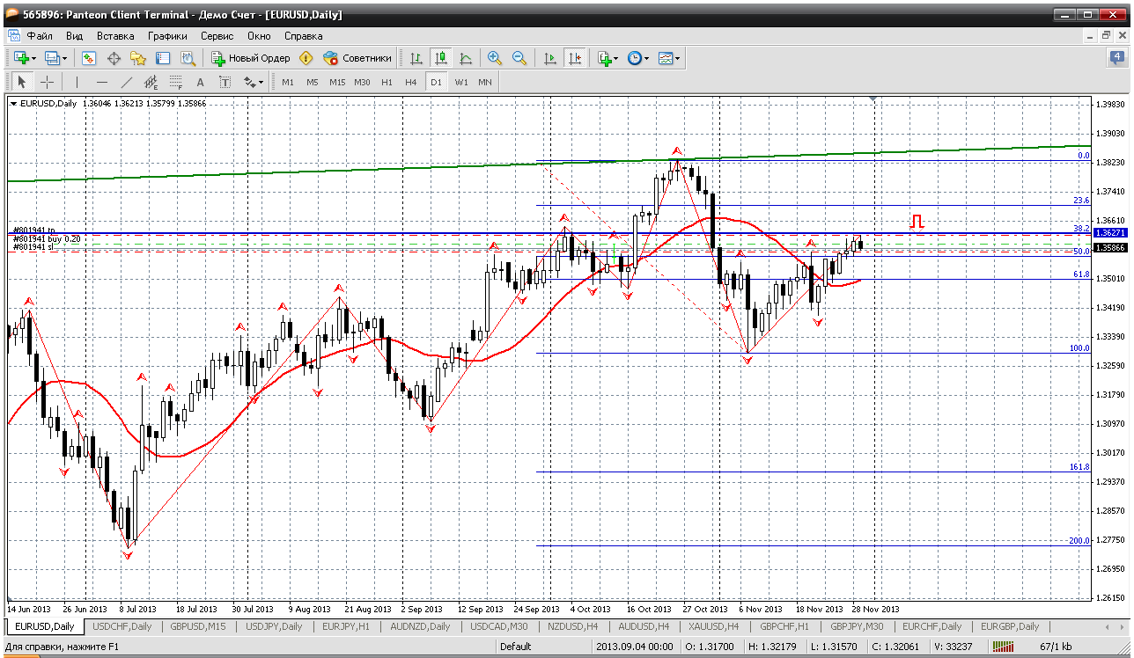Click the Default profile in status bar
The width and height of the screenshot is (1134, 658).
tap(515, 647)
